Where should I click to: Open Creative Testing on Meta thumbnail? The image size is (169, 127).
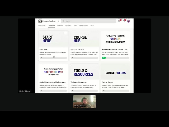point(115,39)
